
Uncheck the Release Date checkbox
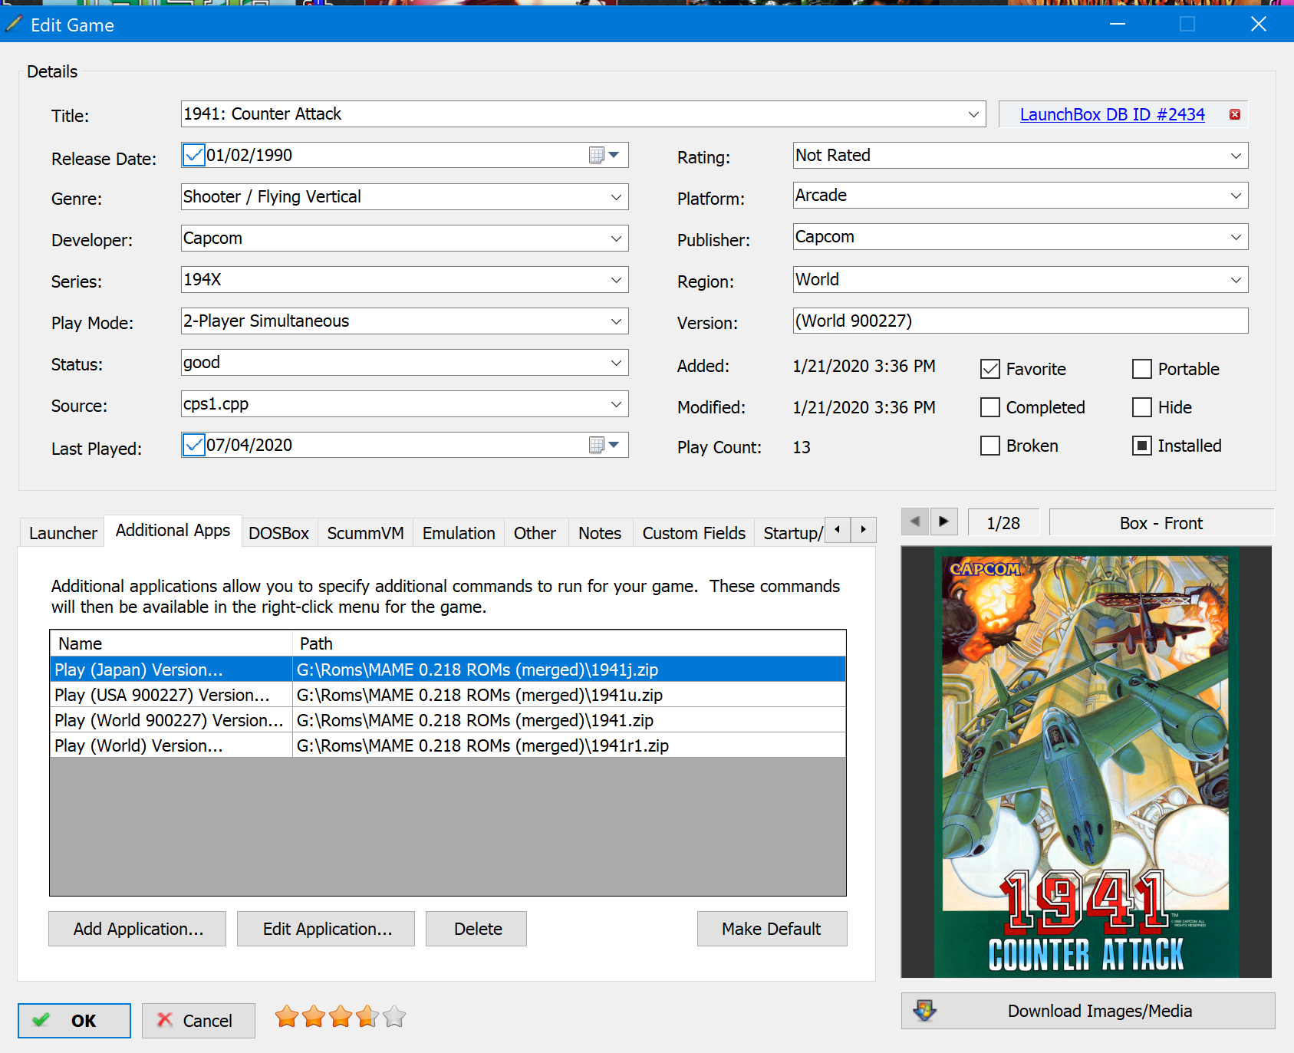[194, 155]
